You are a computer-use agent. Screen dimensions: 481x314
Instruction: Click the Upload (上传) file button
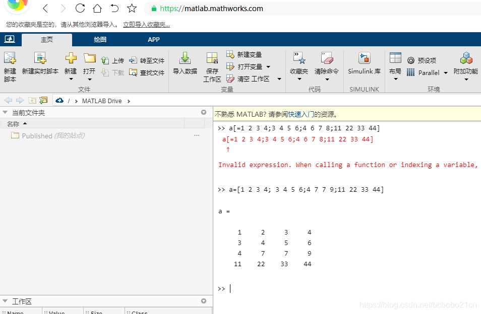coord(112,60)
